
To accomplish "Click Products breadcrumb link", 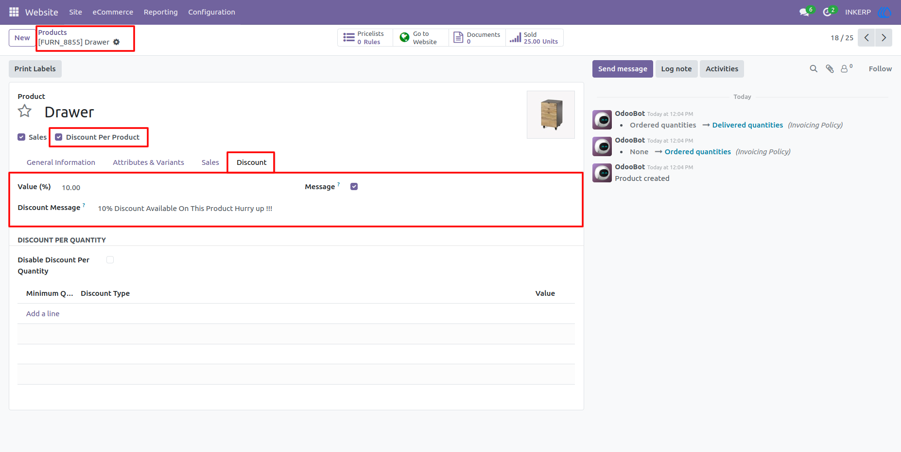I will coord(52,32).
